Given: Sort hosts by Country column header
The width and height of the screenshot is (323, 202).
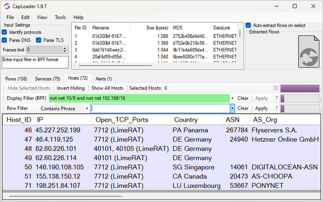Looking at the screenshot, I should pyautogui.click(x=197, y=120).
